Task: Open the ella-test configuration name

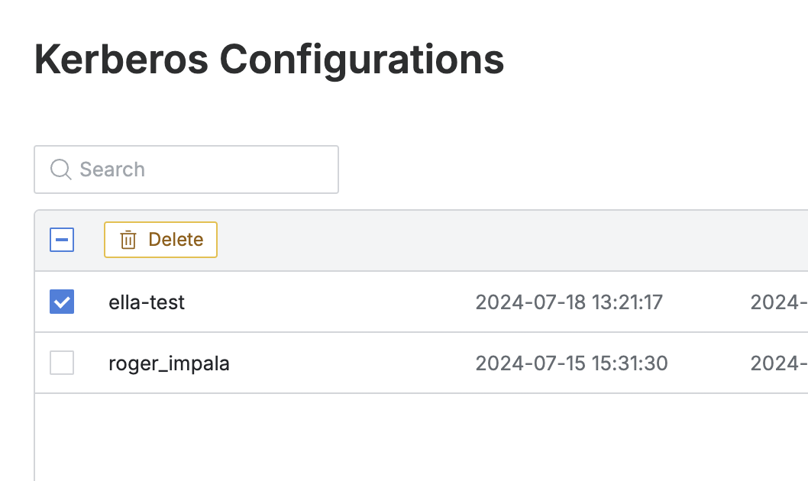Action: pos(147,302)
